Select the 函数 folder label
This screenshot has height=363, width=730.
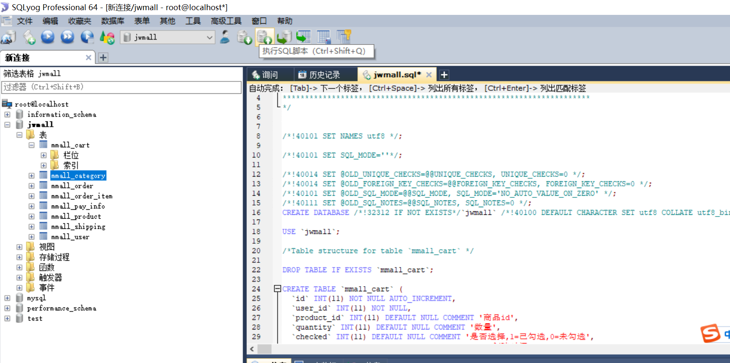[x=47, y=267]
